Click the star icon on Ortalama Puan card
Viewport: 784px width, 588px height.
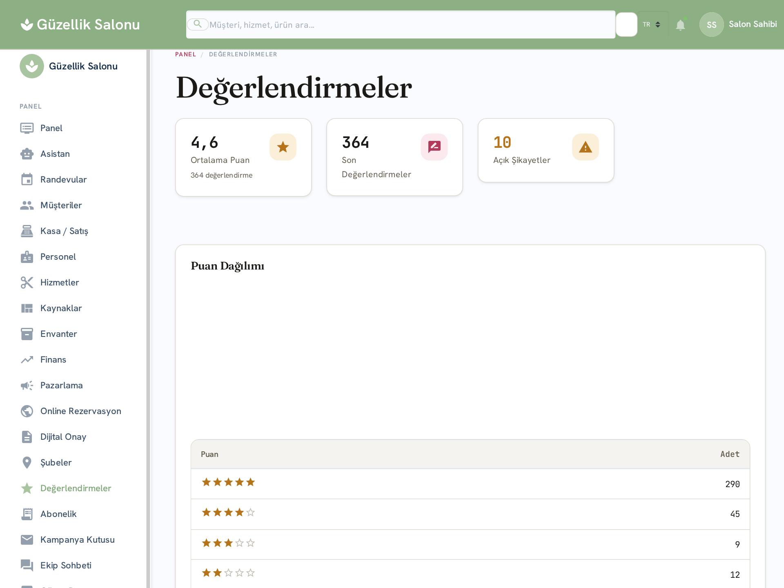[x=283, y=147]
